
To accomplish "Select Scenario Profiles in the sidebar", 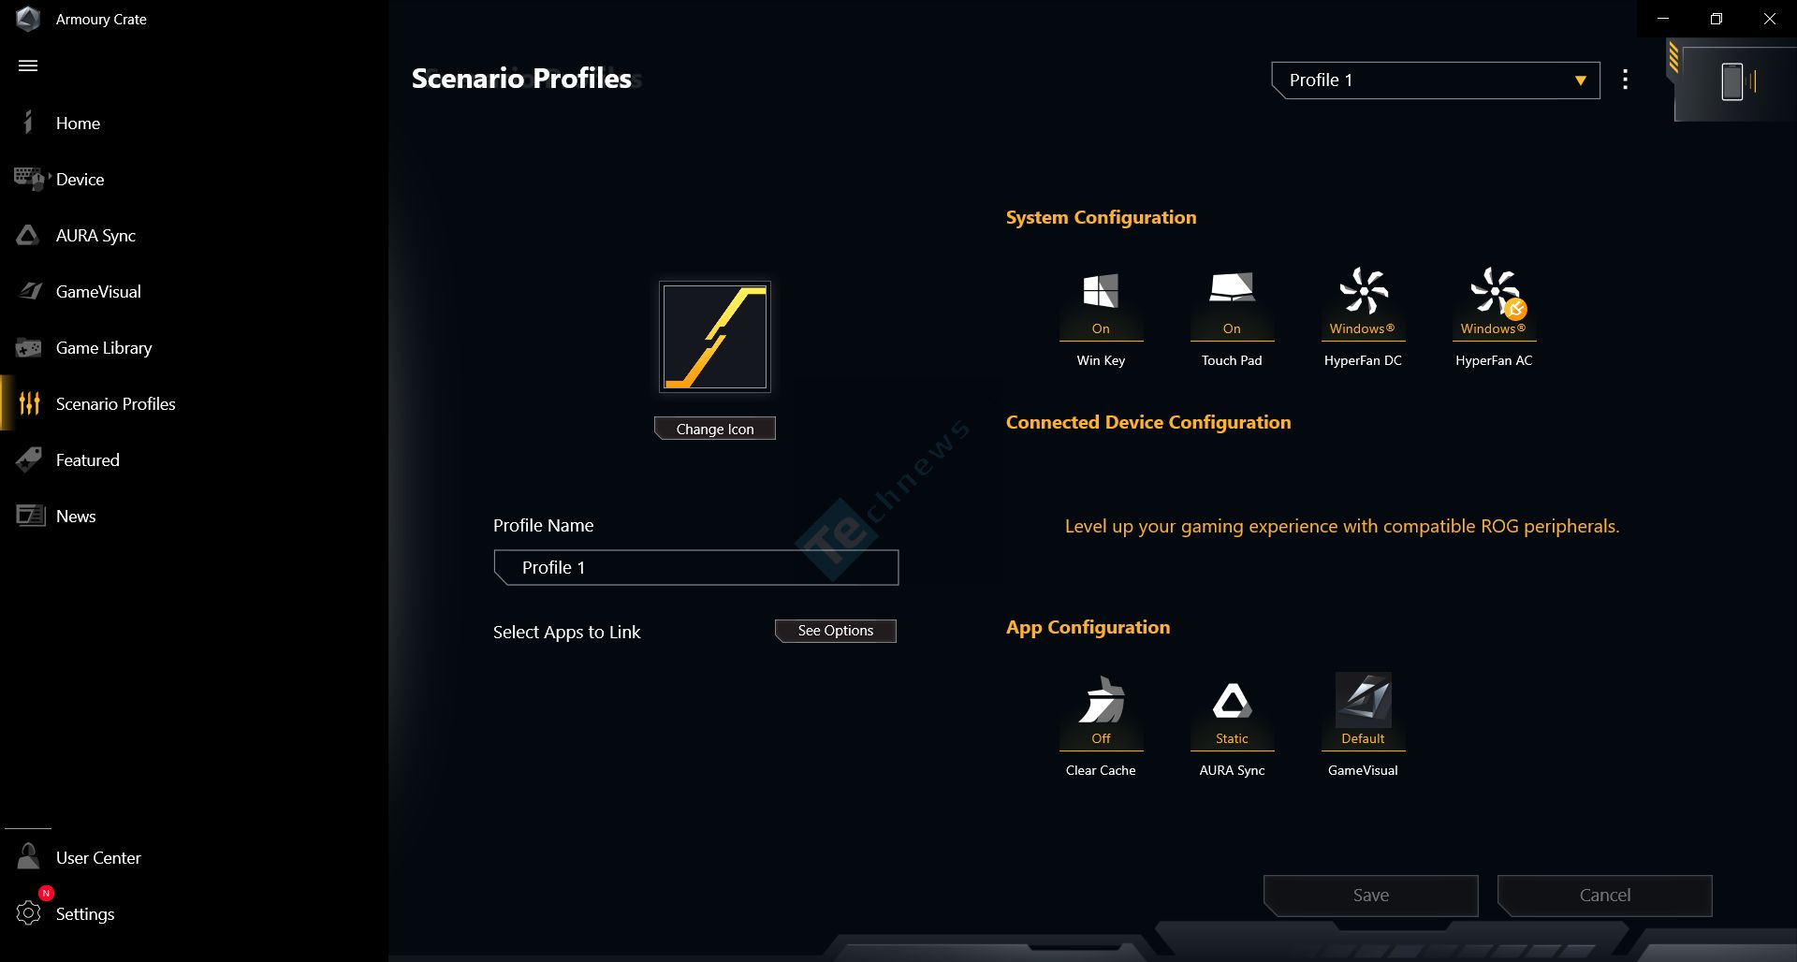I will 115,403.
